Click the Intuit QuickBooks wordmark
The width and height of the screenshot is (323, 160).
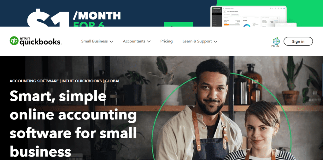click(40, 41)
